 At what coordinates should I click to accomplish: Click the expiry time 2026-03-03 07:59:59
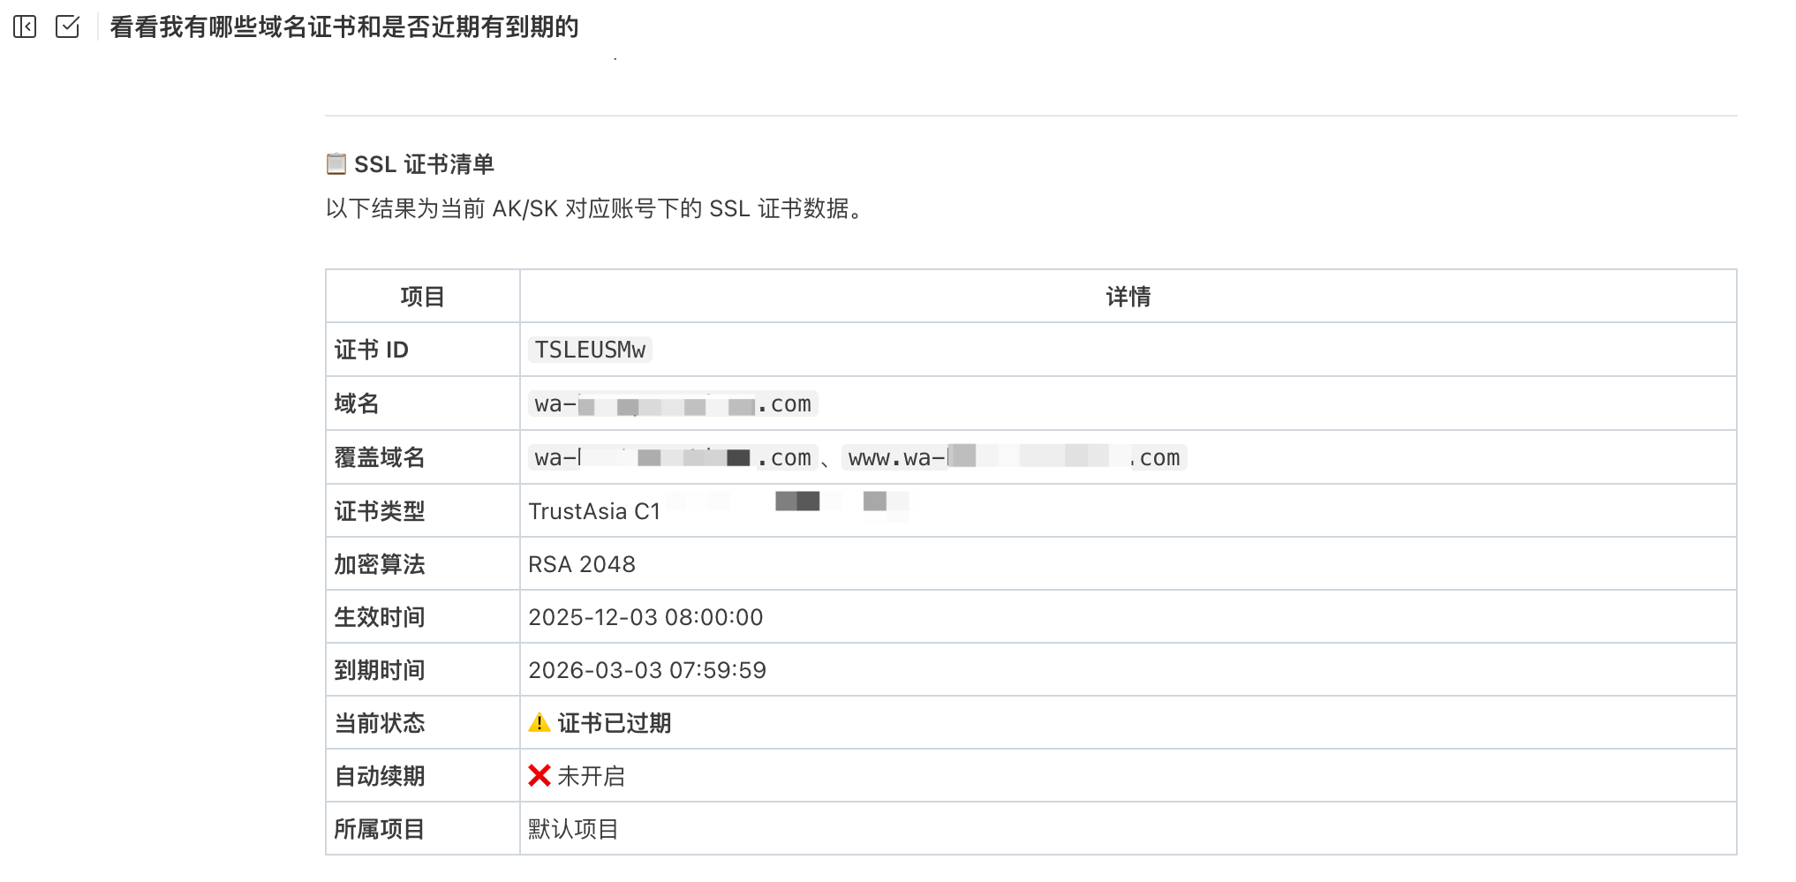[x=647, y=670]
